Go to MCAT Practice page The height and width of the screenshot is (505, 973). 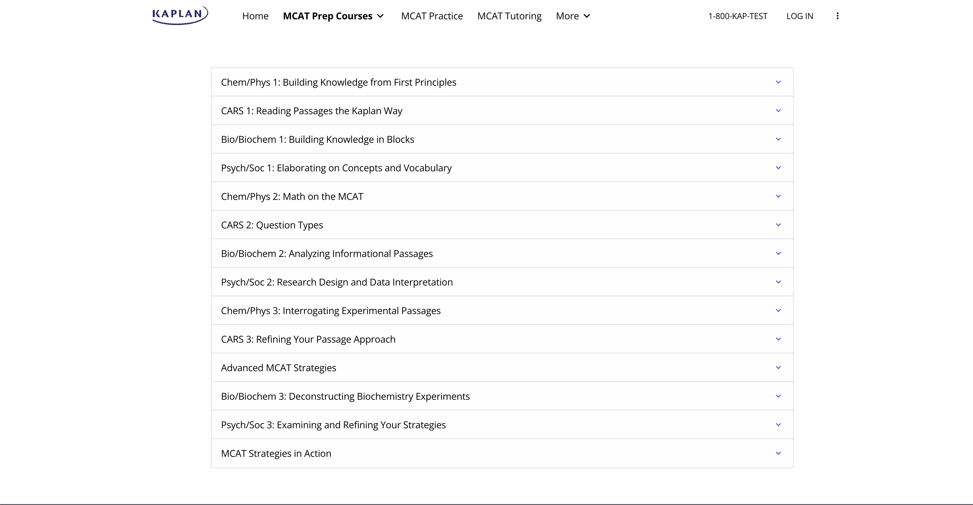click(x=432, y=16)
